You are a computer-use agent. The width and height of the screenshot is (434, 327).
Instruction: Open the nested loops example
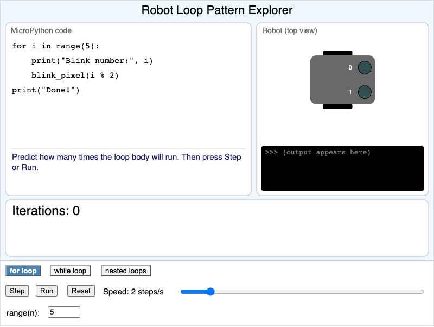pyautogui.click(x=126, y=271)
